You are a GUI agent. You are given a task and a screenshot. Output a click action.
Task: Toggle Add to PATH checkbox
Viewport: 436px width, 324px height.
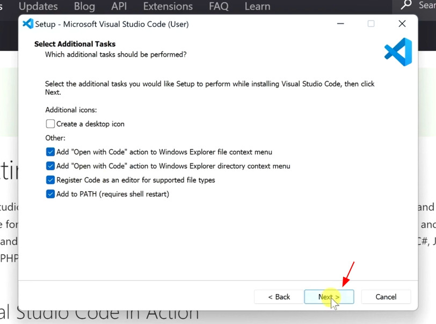coord(50,194)
